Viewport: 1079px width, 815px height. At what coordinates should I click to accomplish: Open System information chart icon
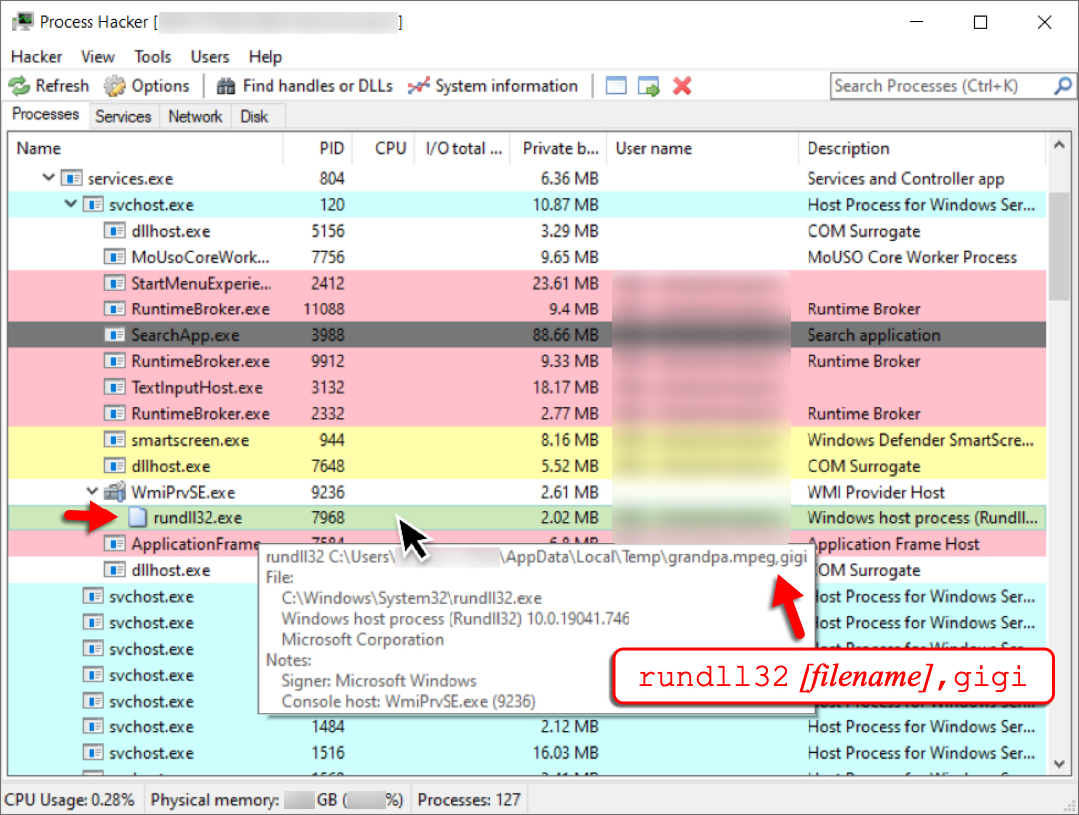(x=418, y=86)
